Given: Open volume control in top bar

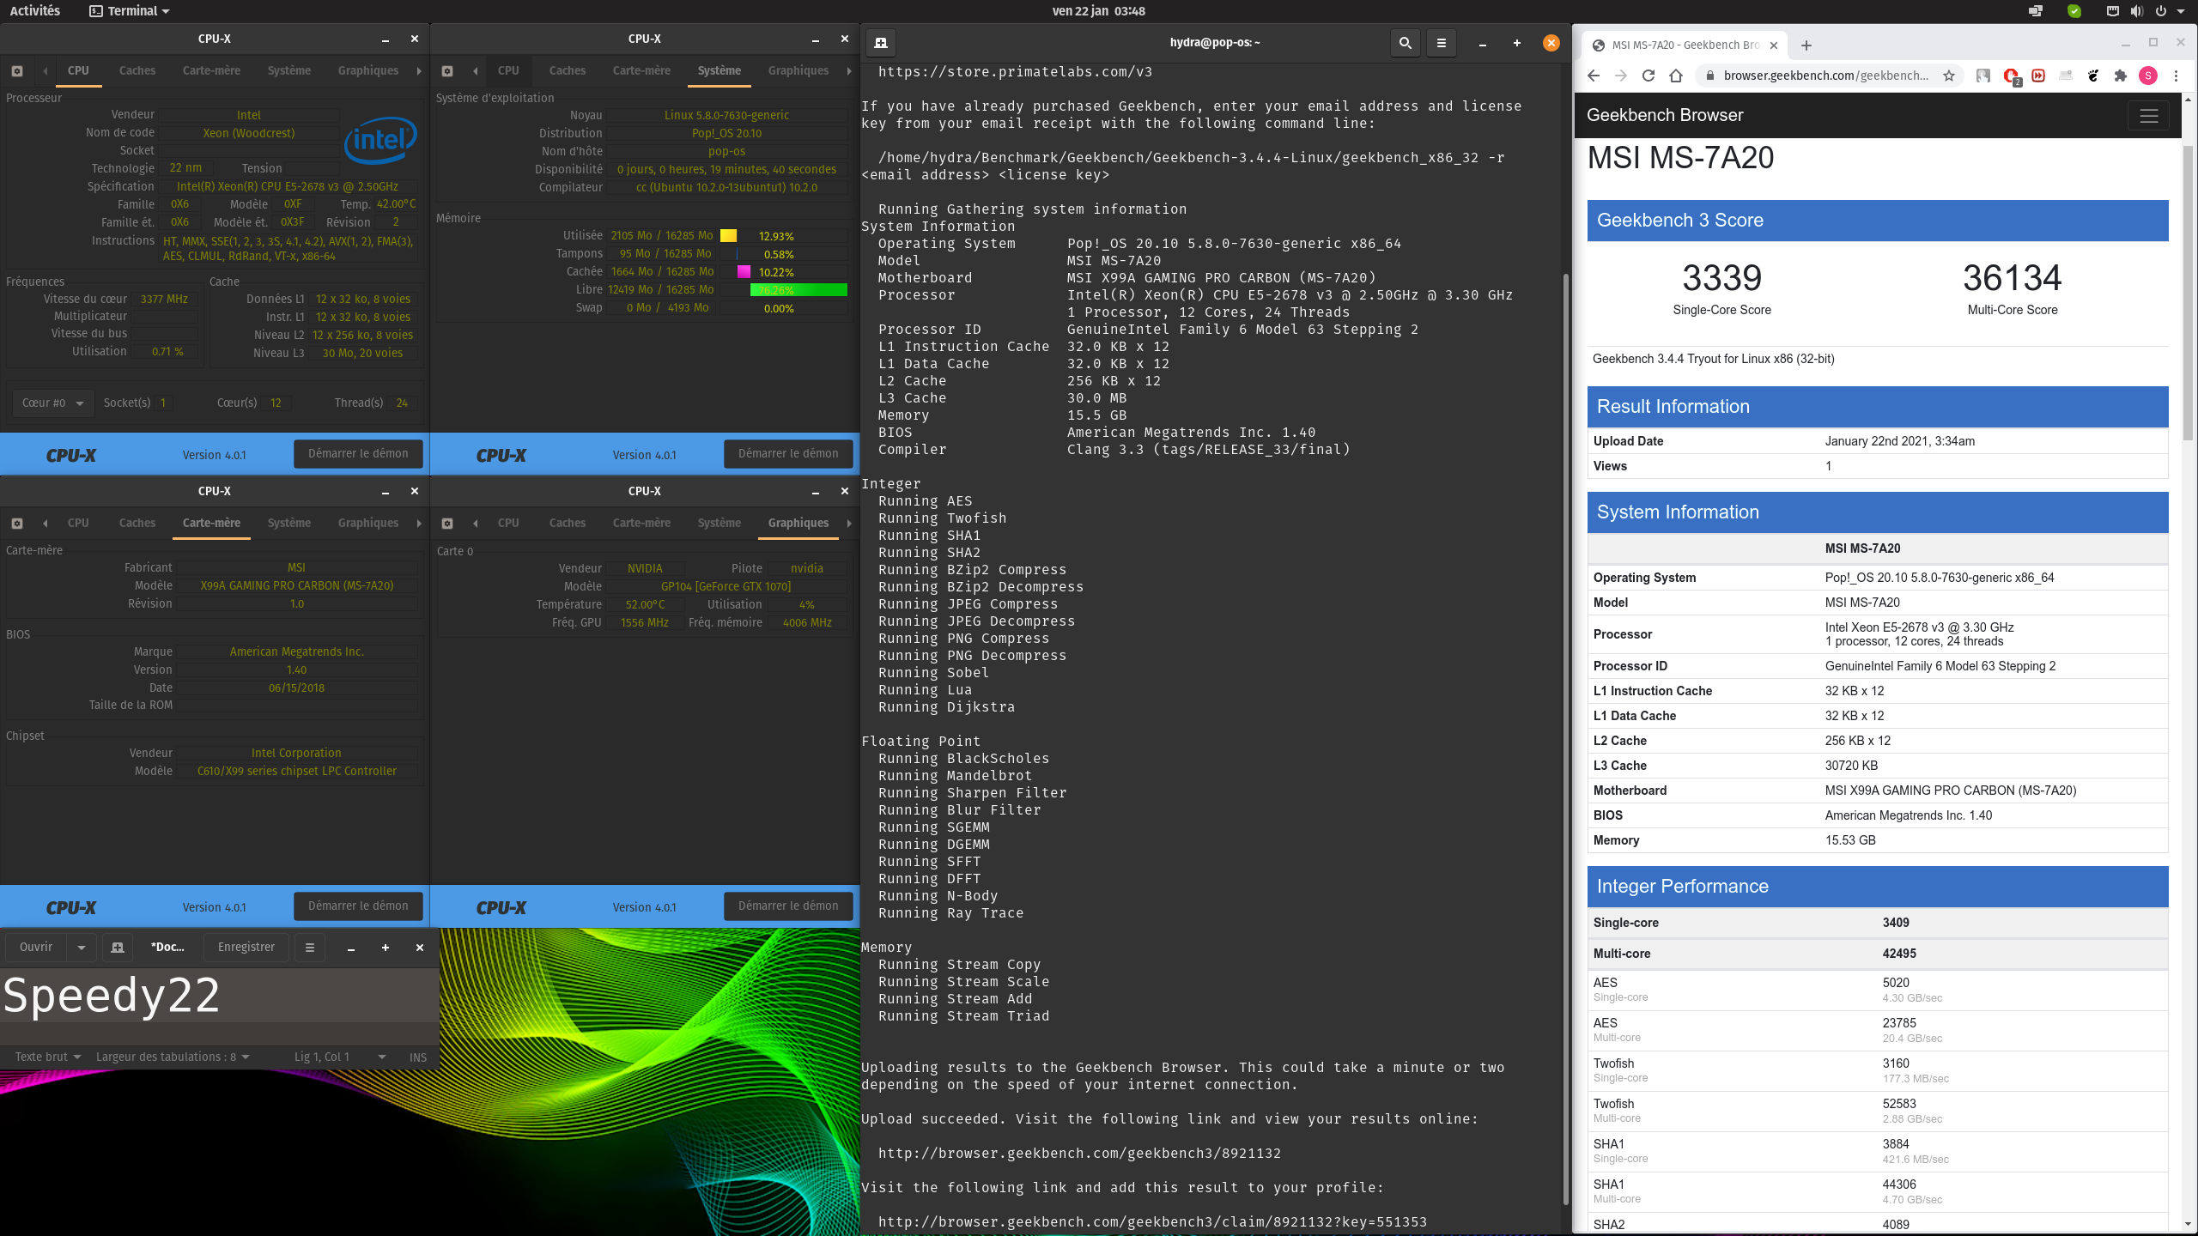Looking at the screenshot, I should coord(2136,11).
